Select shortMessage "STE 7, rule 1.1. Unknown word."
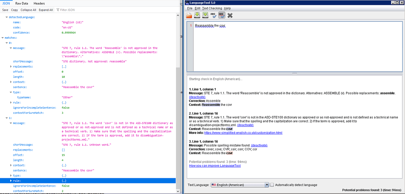 (x=87, y=145)
